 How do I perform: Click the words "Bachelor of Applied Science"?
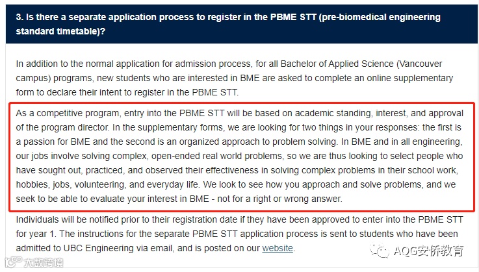(337, 64)
